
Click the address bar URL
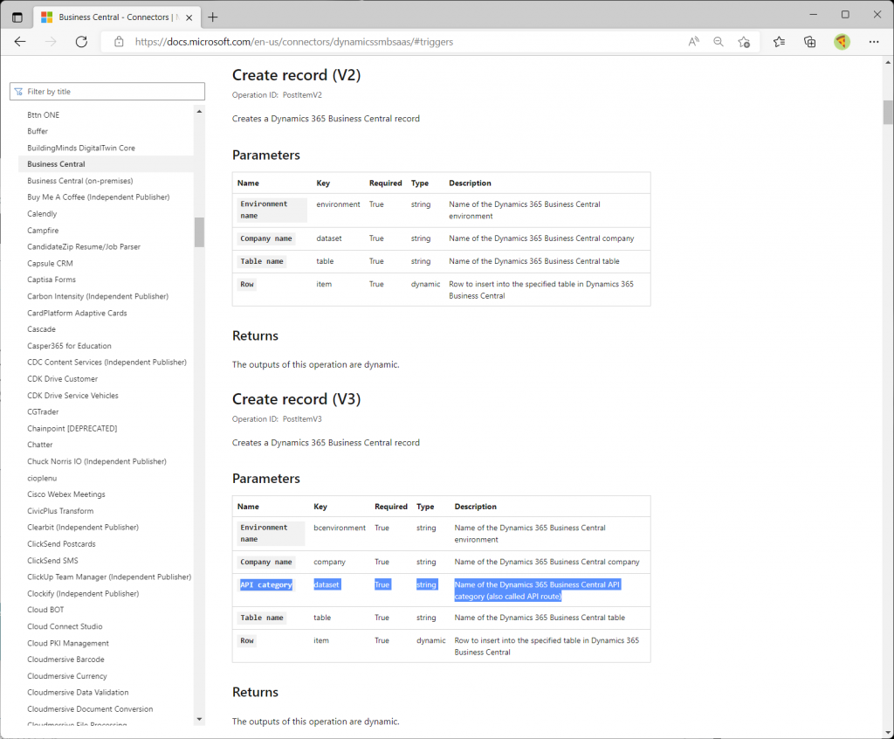[294, 42]
